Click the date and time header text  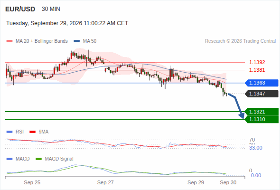pos(67,23)
